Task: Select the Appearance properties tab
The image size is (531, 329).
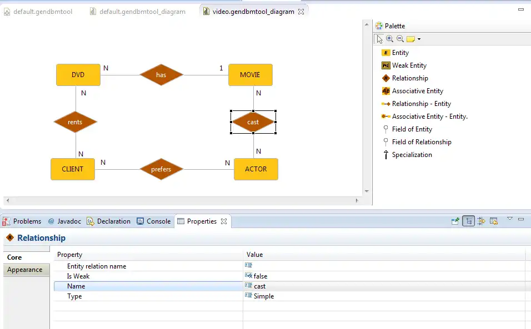Action: point(27,270)
